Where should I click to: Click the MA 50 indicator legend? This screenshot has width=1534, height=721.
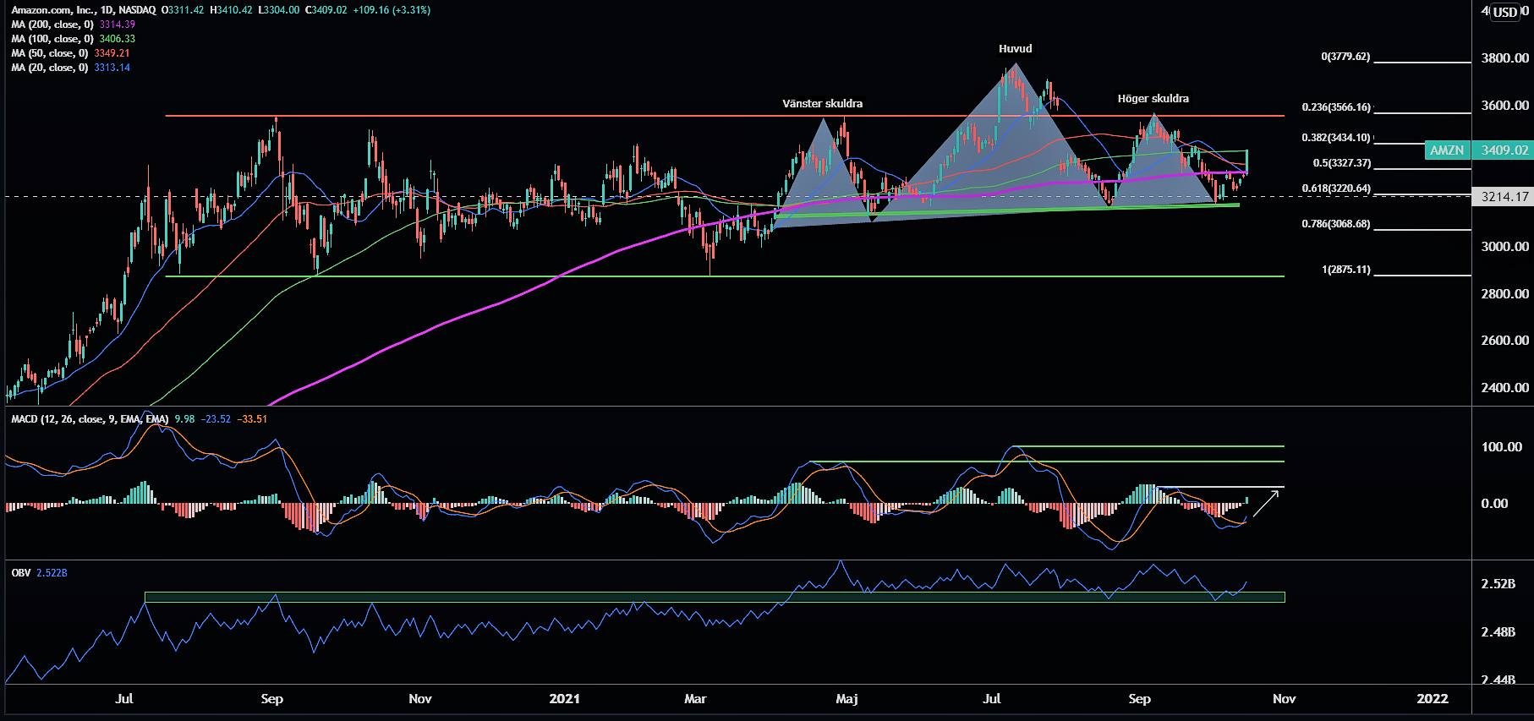tap(50, 53)
